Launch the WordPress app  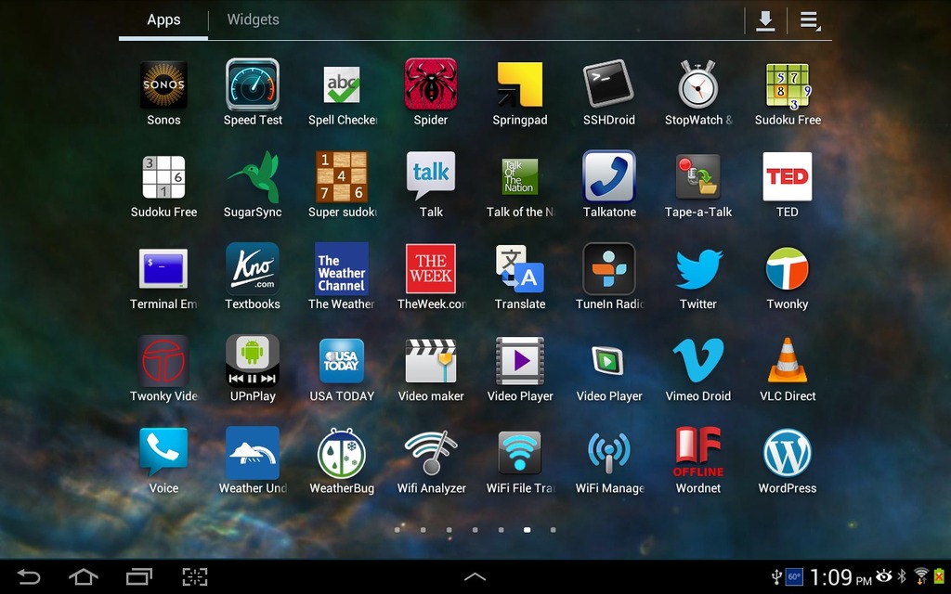pos(788,462)
